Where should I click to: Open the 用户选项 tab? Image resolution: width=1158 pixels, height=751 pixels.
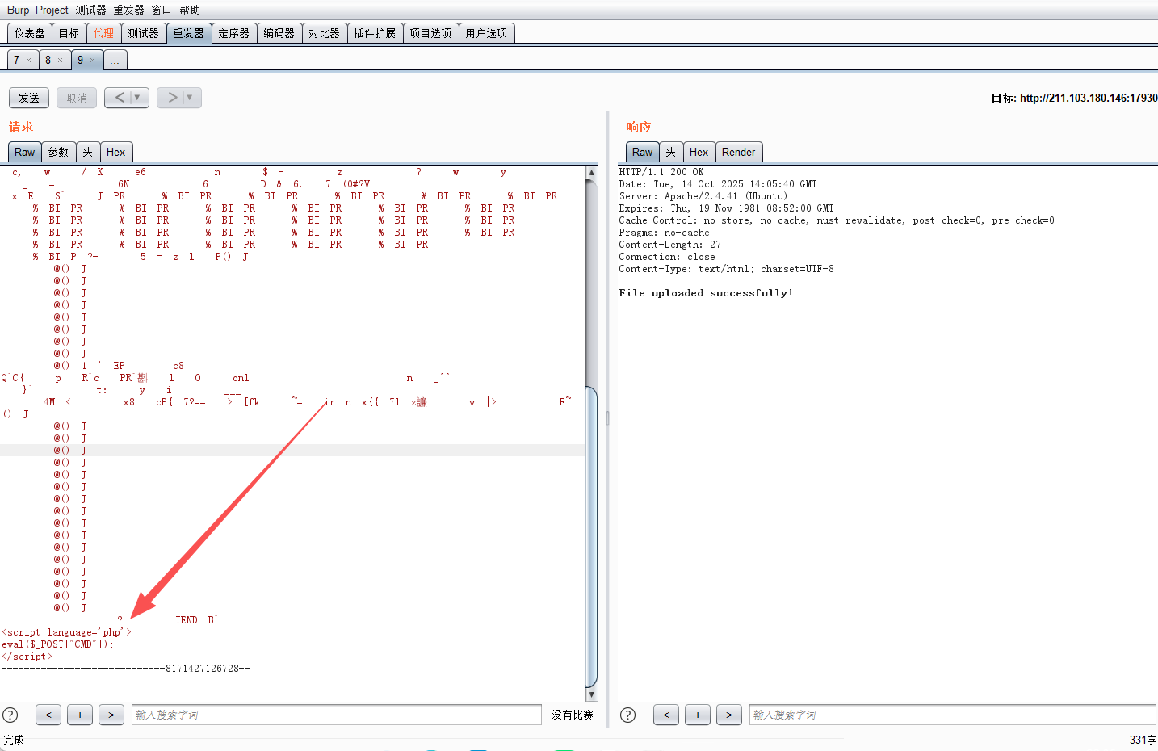(486, 33)
